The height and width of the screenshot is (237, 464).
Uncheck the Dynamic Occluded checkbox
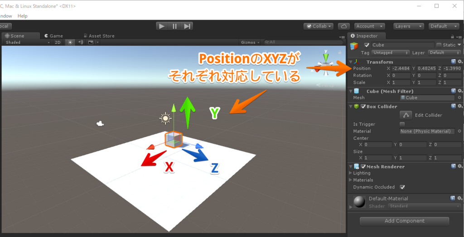(402, 187)
